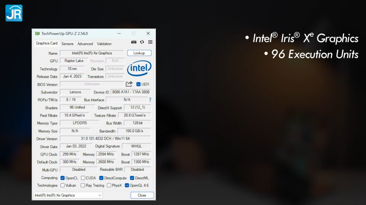Click the Intel logo image

(x=139, y=68)
